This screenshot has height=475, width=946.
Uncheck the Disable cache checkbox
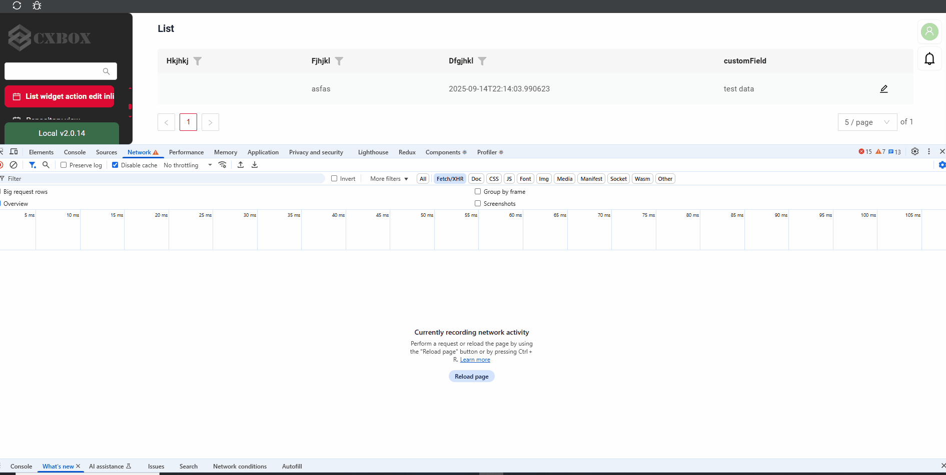coord(115,165)
